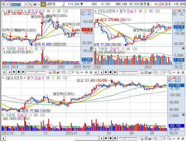Open chart layout icon in daily chart toolbar
The width and height of the screenshot is (186, 141).
(141, 138)
